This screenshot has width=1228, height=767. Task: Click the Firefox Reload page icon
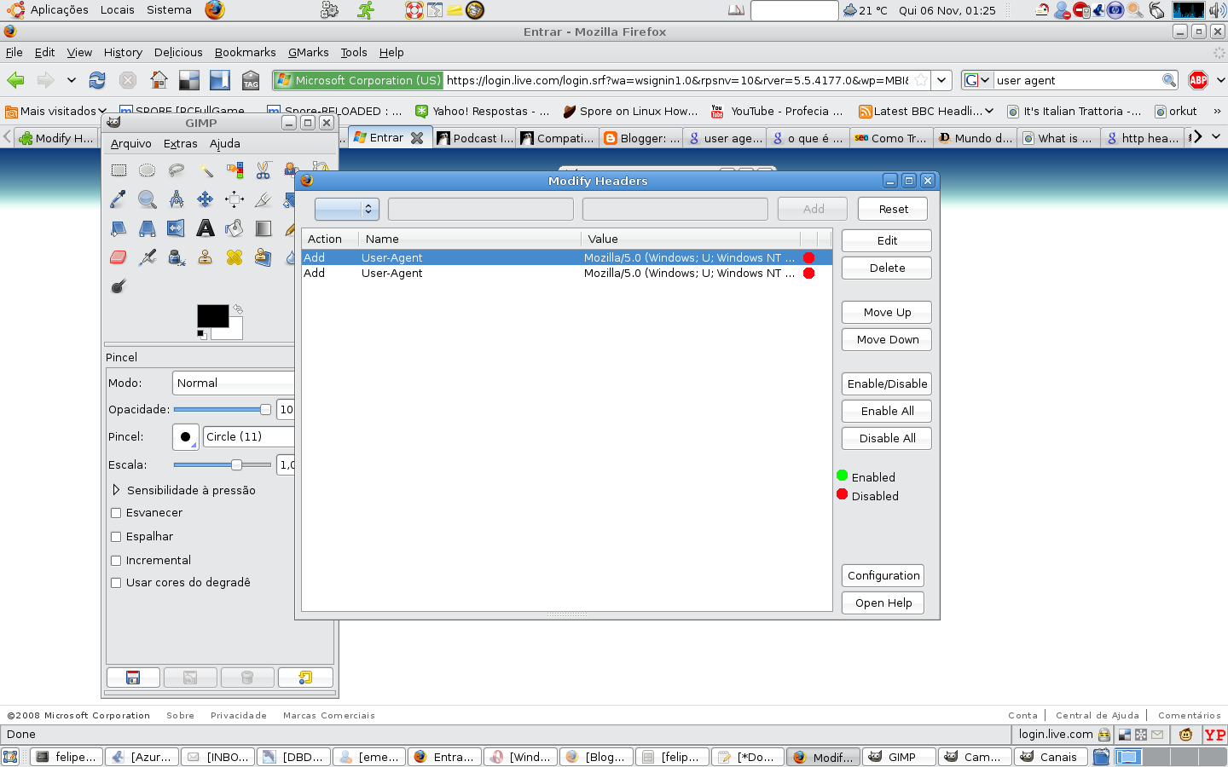click(97, 80)
